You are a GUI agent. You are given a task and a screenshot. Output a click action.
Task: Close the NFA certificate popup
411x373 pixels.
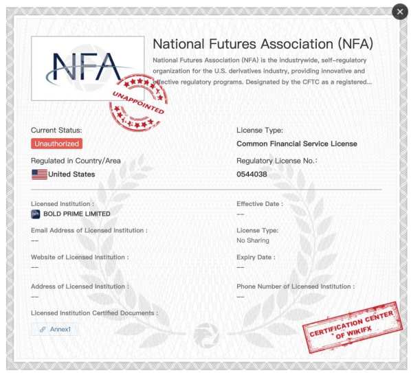400,12
